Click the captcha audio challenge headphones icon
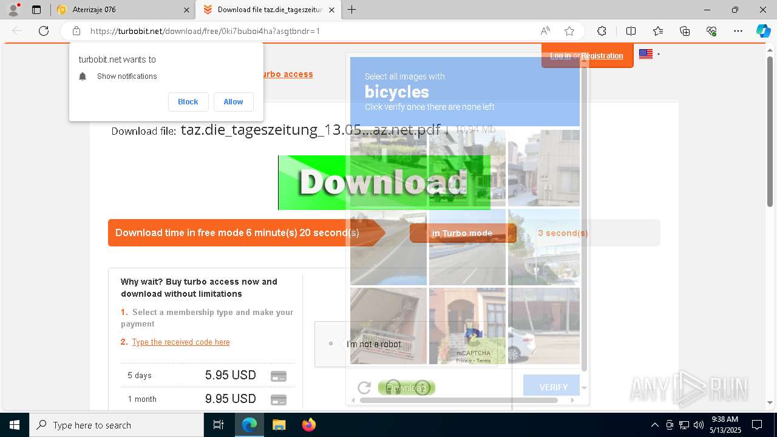This screenshot has width=777, height=437. pos(393,387)
